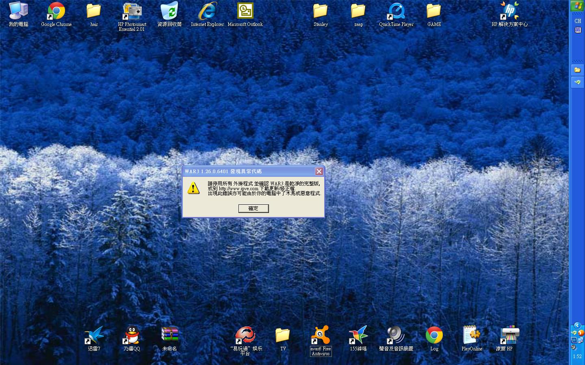Viewport: 585px width, 365px height.
Task: Select the QuickTime Player shortcut
Action: point(396,14)
